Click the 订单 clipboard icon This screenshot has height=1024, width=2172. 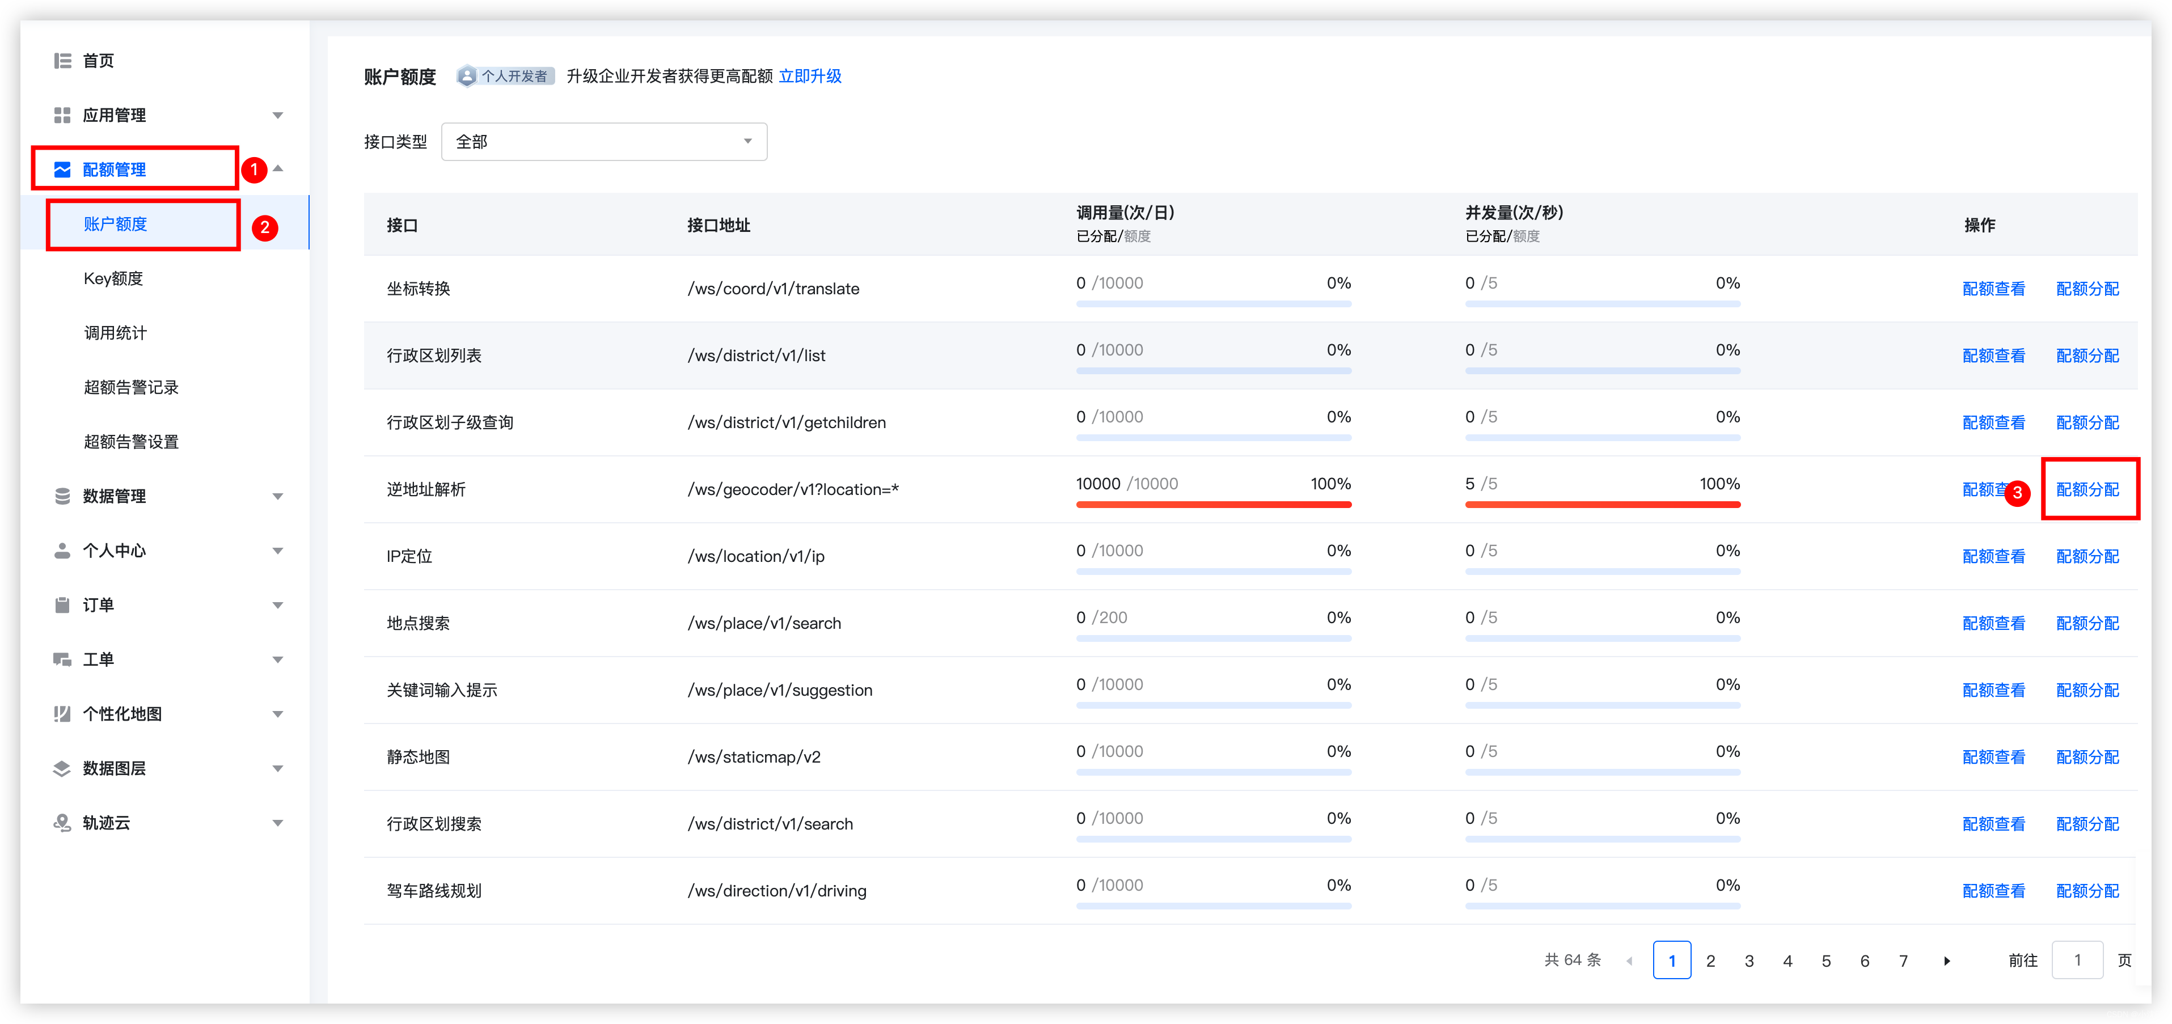62,605
